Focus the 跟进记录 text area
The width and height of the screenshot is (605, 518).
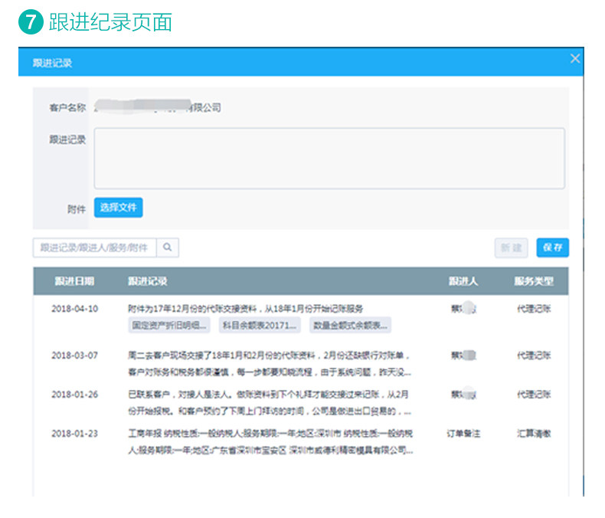pos(329,159)
